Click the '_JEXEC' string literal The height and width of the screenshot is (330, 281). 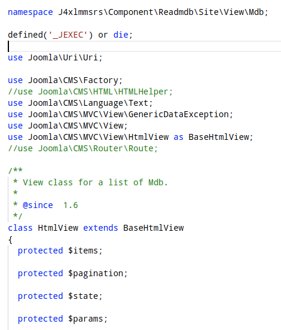pos(68,35)
